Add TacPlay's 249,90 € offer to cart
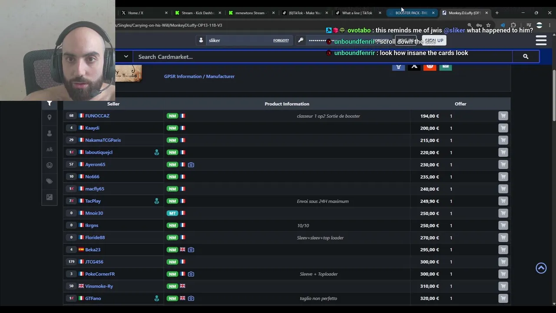Screen dimensions: 556x313 503,201
